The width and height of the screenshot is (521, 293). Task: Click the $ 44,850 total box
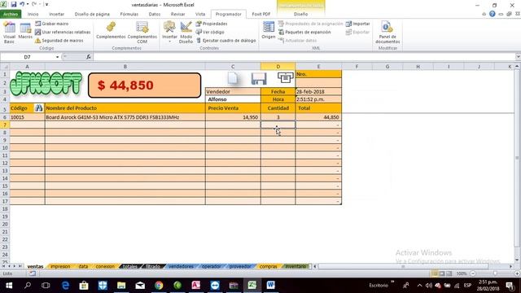[145, 85]
